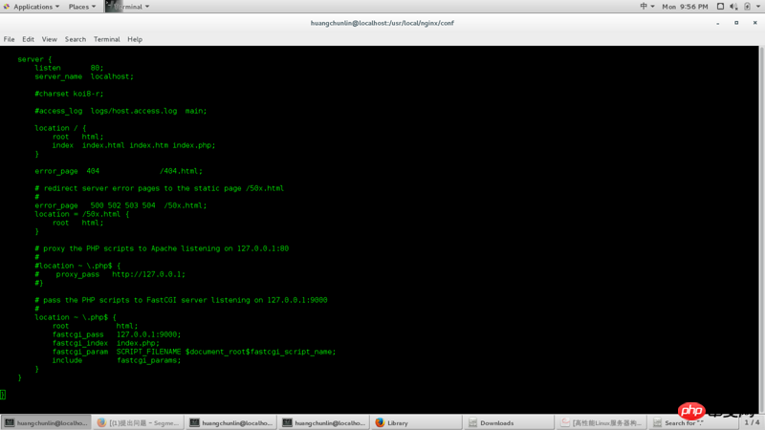The width and height of the screenshot is (765, 430).
Task: Click the 'location = /50x.html {' line
Action: click(82, 214)
